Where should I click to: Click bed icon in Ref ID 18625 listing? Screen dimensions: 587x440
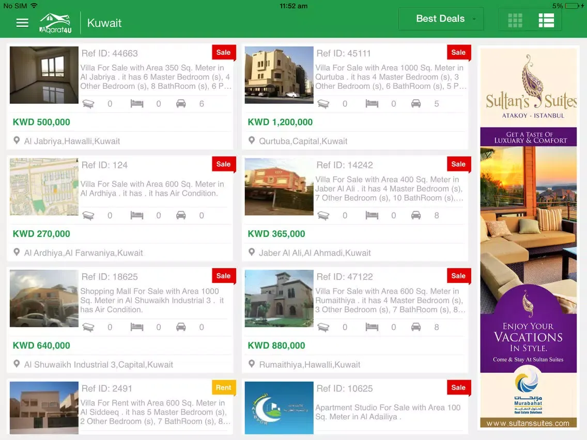pos(137,327)
